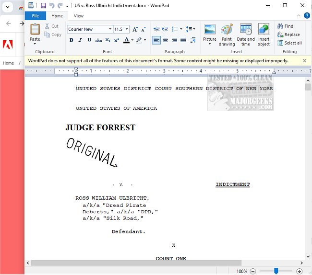Click the Cut button
Screen dimensions: 312x275
[x=51, y=26]
